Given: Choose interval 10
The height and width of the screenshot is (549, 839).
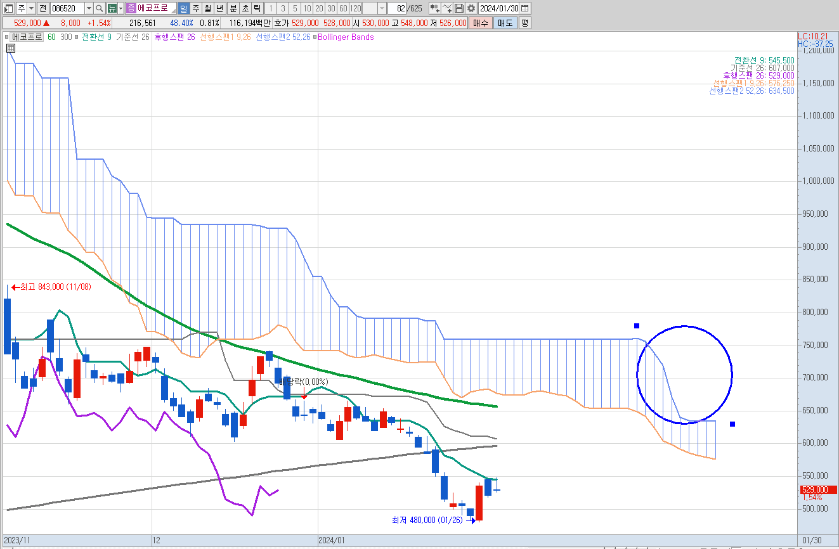Looking at the screenshot, I should click(307, 8).
